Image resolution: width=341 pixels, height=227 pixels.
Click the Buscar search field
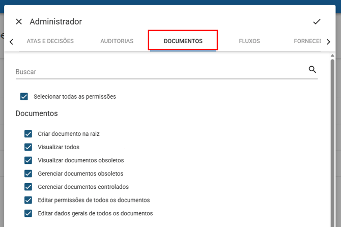coord(158,72)
